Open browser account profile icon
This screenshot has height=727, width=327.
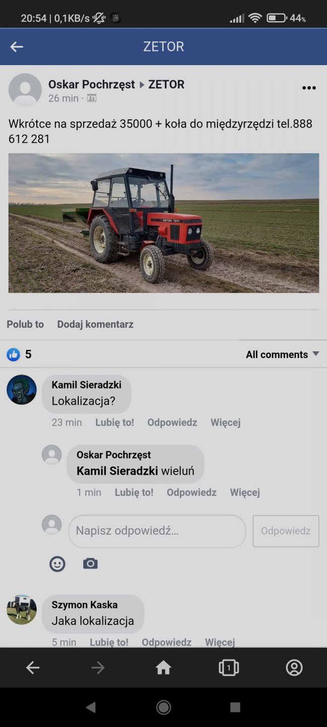tap(294, 668)
